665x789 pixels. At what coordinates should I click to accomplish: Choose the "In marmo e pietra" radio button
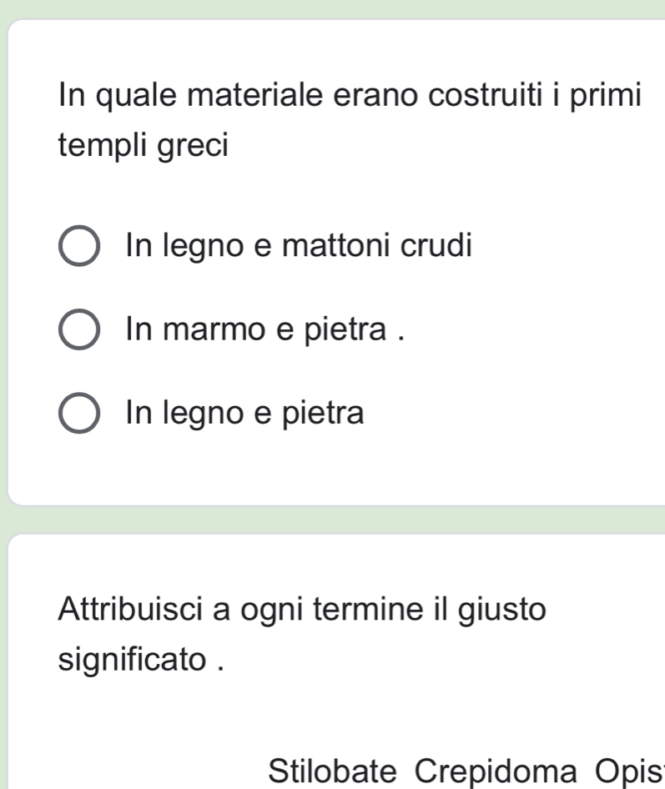pyautogui.click(x=80, y=332)
